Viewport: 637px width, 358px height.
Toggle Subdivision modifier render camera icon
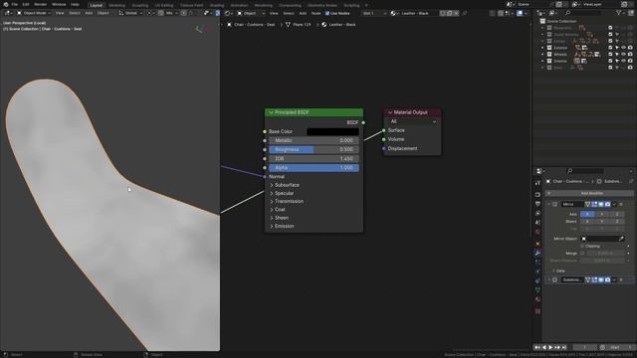pos(607,279)
